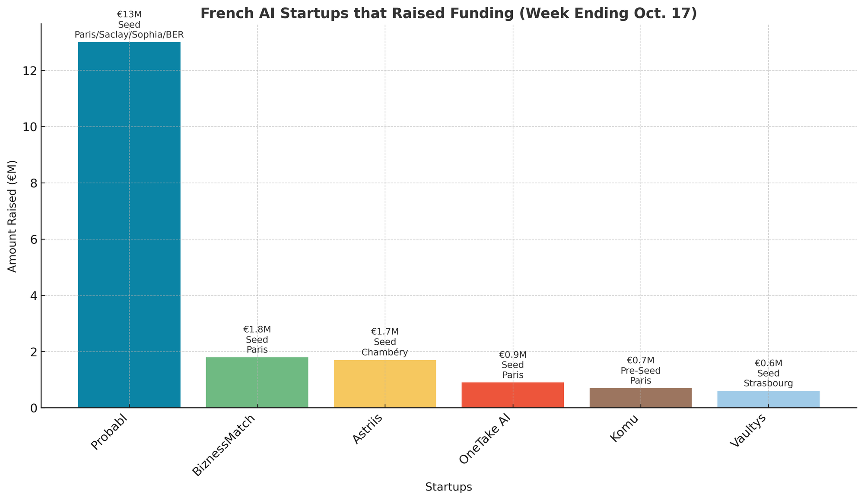The height and width of the screenshot is (500, 864).
Task: Select the €1.8M Seed Paris annotation
Action: (257, 340)
